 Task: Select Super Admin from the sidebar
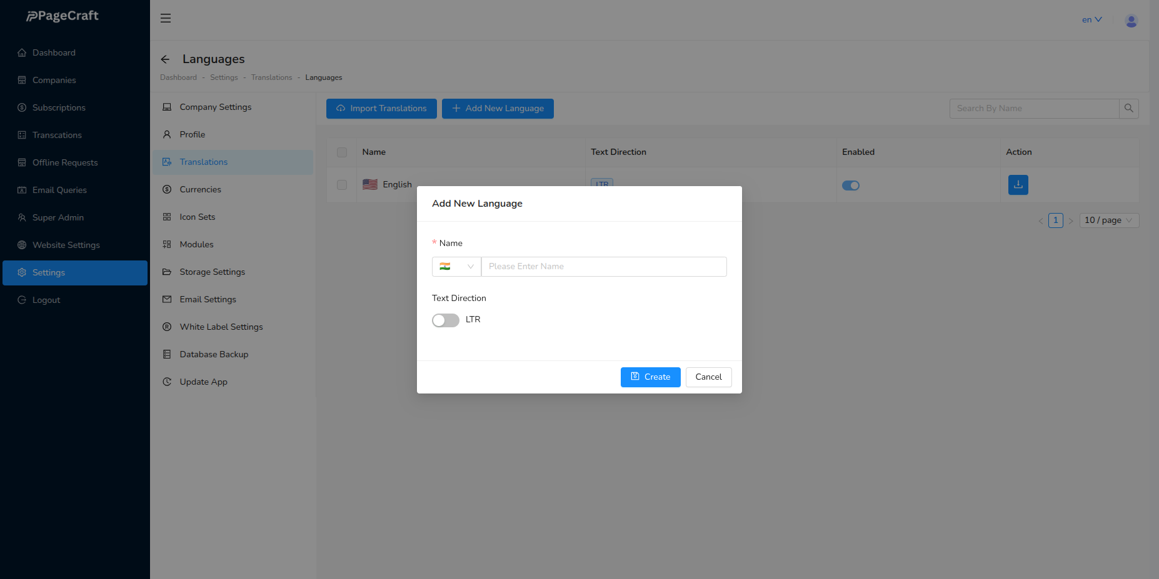point(58,217)
